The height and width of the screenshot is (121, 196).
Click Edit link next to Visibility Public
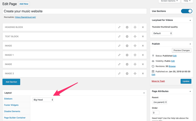pos(173,61)
